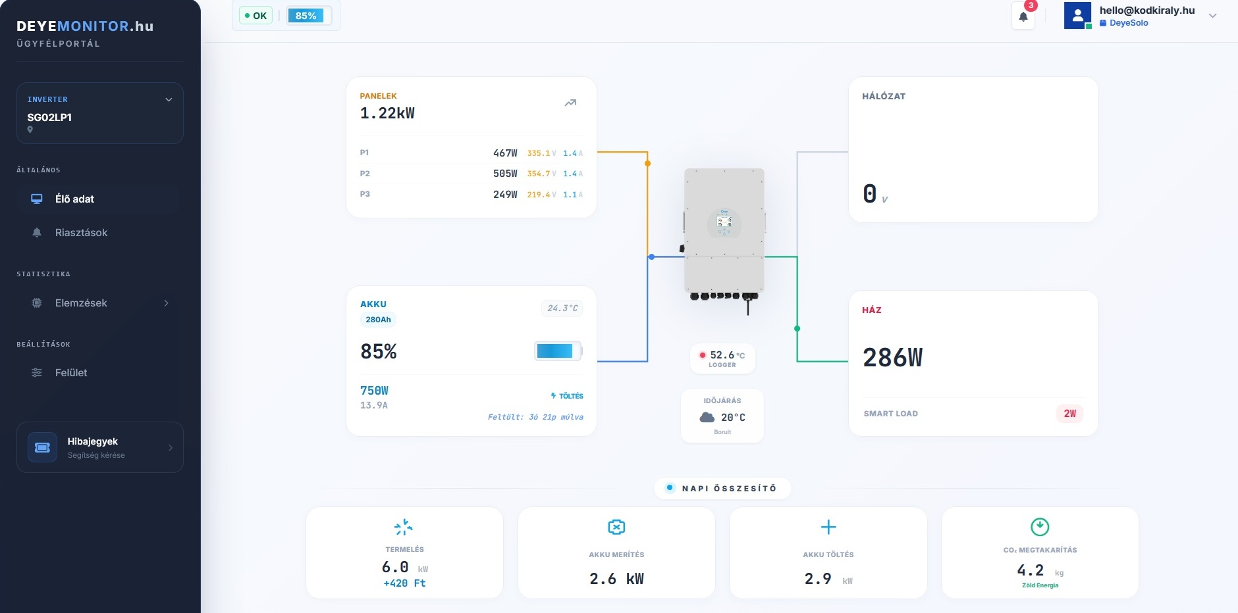This screenshot has width=1238, height=613.
Task: Expand Hibajegyek card chevron arrow
Action: point(171,448)
